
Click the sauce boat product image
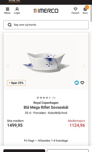(x=46, y=62)
